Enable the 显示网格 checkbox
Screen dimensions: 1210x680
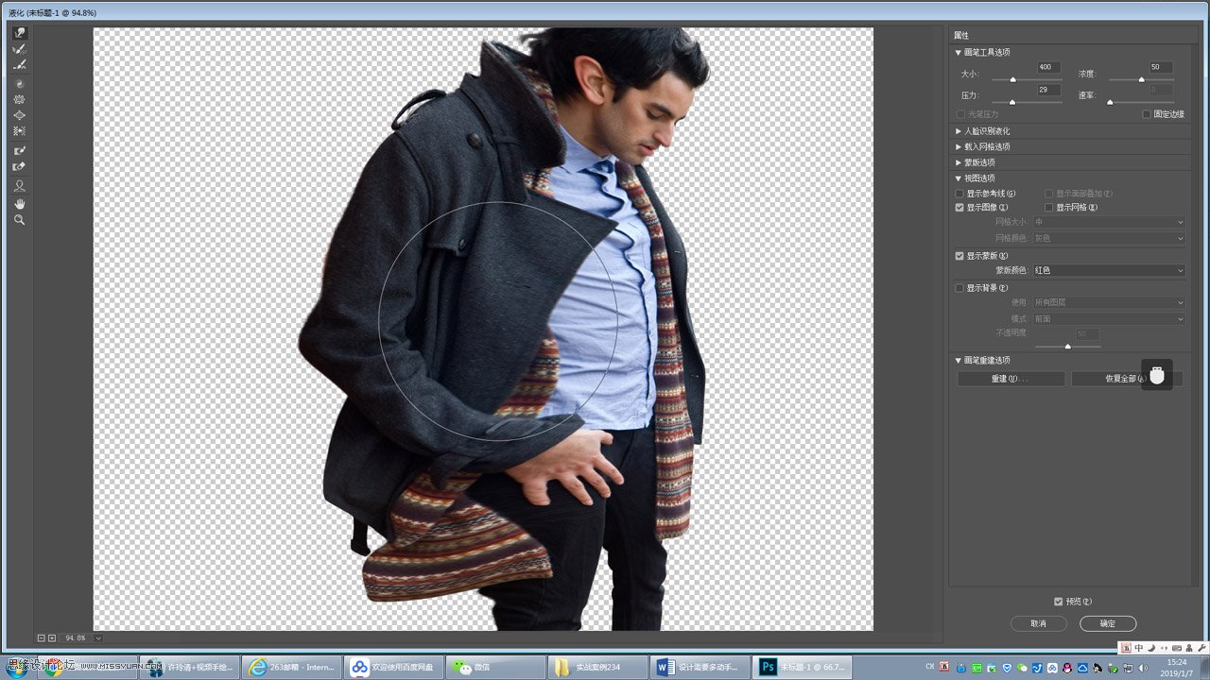[1049, 208]
